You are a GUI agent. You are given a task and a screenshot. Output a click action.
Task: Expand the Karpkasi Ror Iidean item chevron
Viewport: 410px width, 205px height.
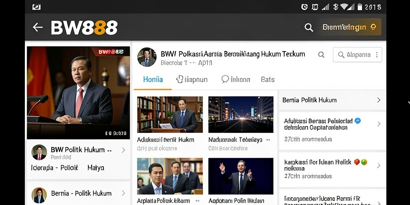(379, 165)
